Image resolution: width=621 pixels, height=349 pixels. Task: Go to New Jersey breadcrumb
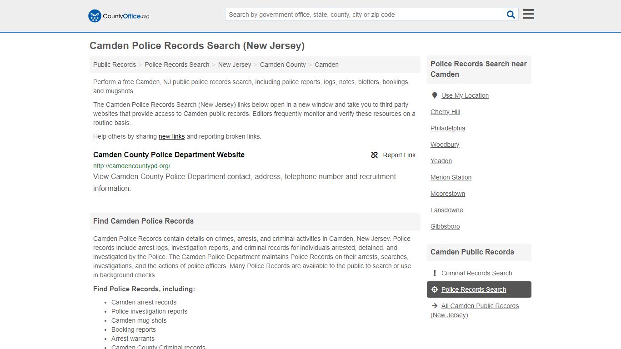[235, 65]
